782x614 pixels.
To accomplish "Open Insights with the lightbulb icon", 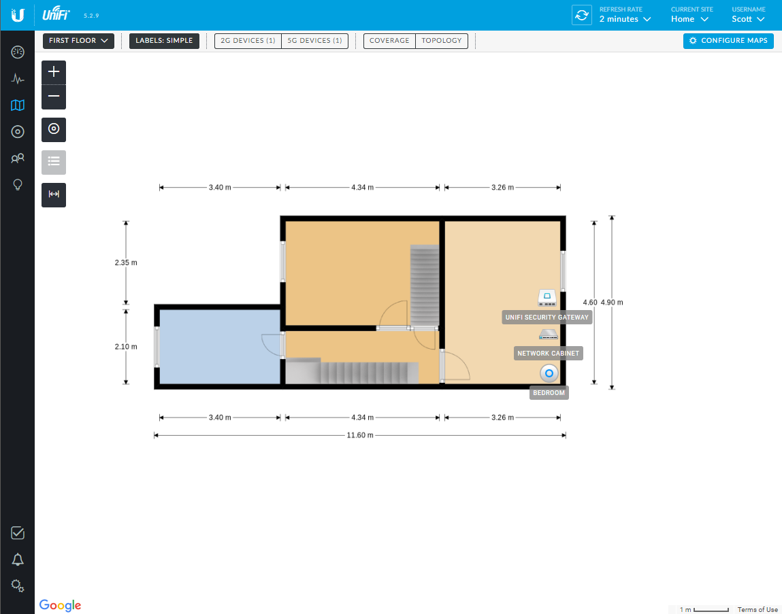I will tap(18, 184).
